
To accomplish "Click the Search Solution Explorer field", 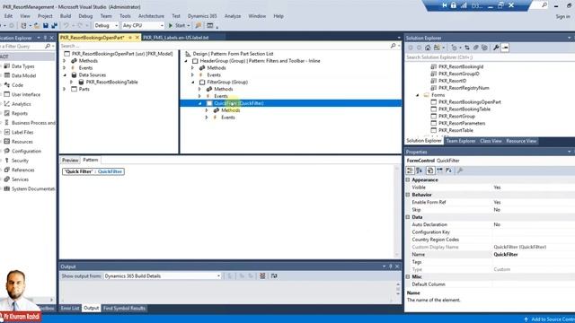I will tap(489, 57).
